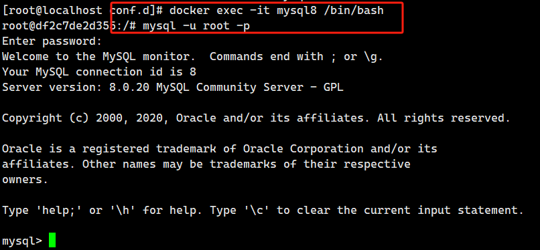Click the Copyright (c) 2000, 2020 line
Screen dimensions: 540x250
click(x=256, y=118)
